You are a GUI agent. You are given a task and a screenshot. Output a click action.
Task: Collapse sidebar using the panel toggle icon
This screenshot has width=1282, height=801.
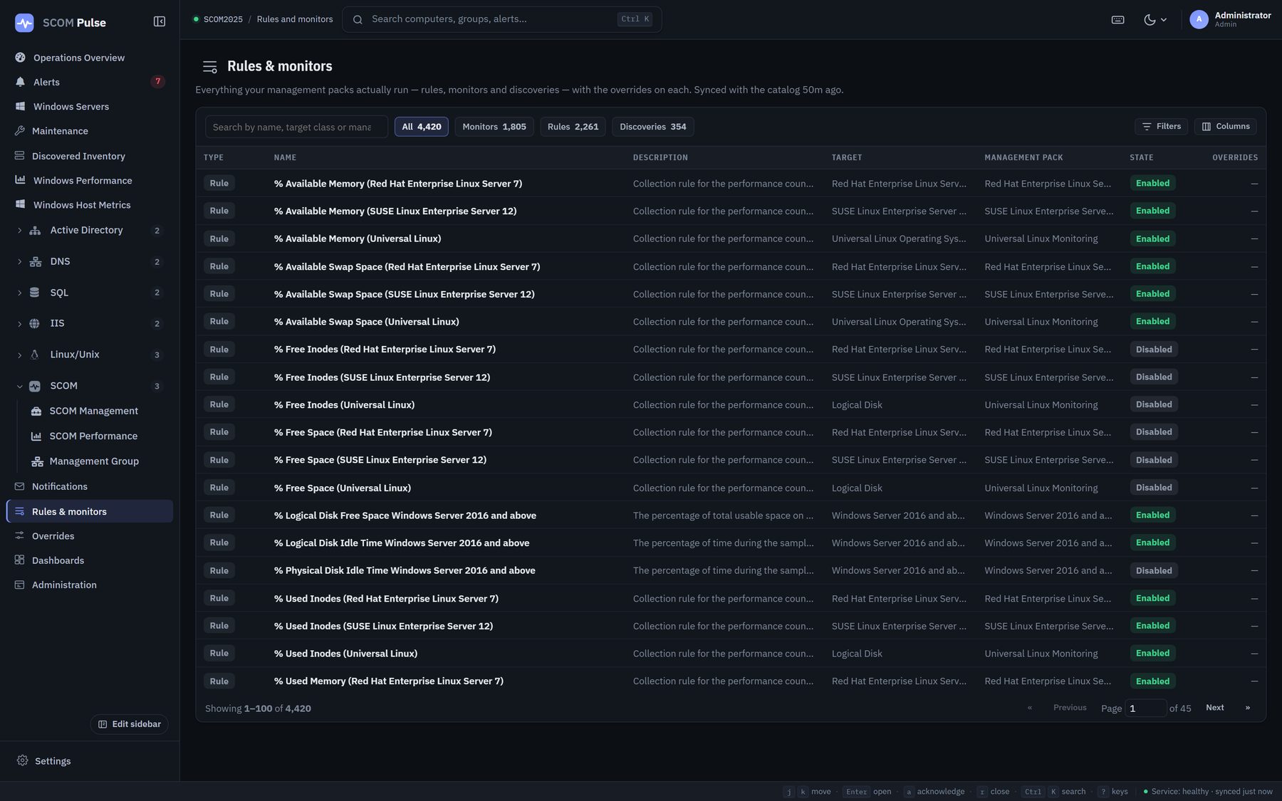click(x=160, y=22)
